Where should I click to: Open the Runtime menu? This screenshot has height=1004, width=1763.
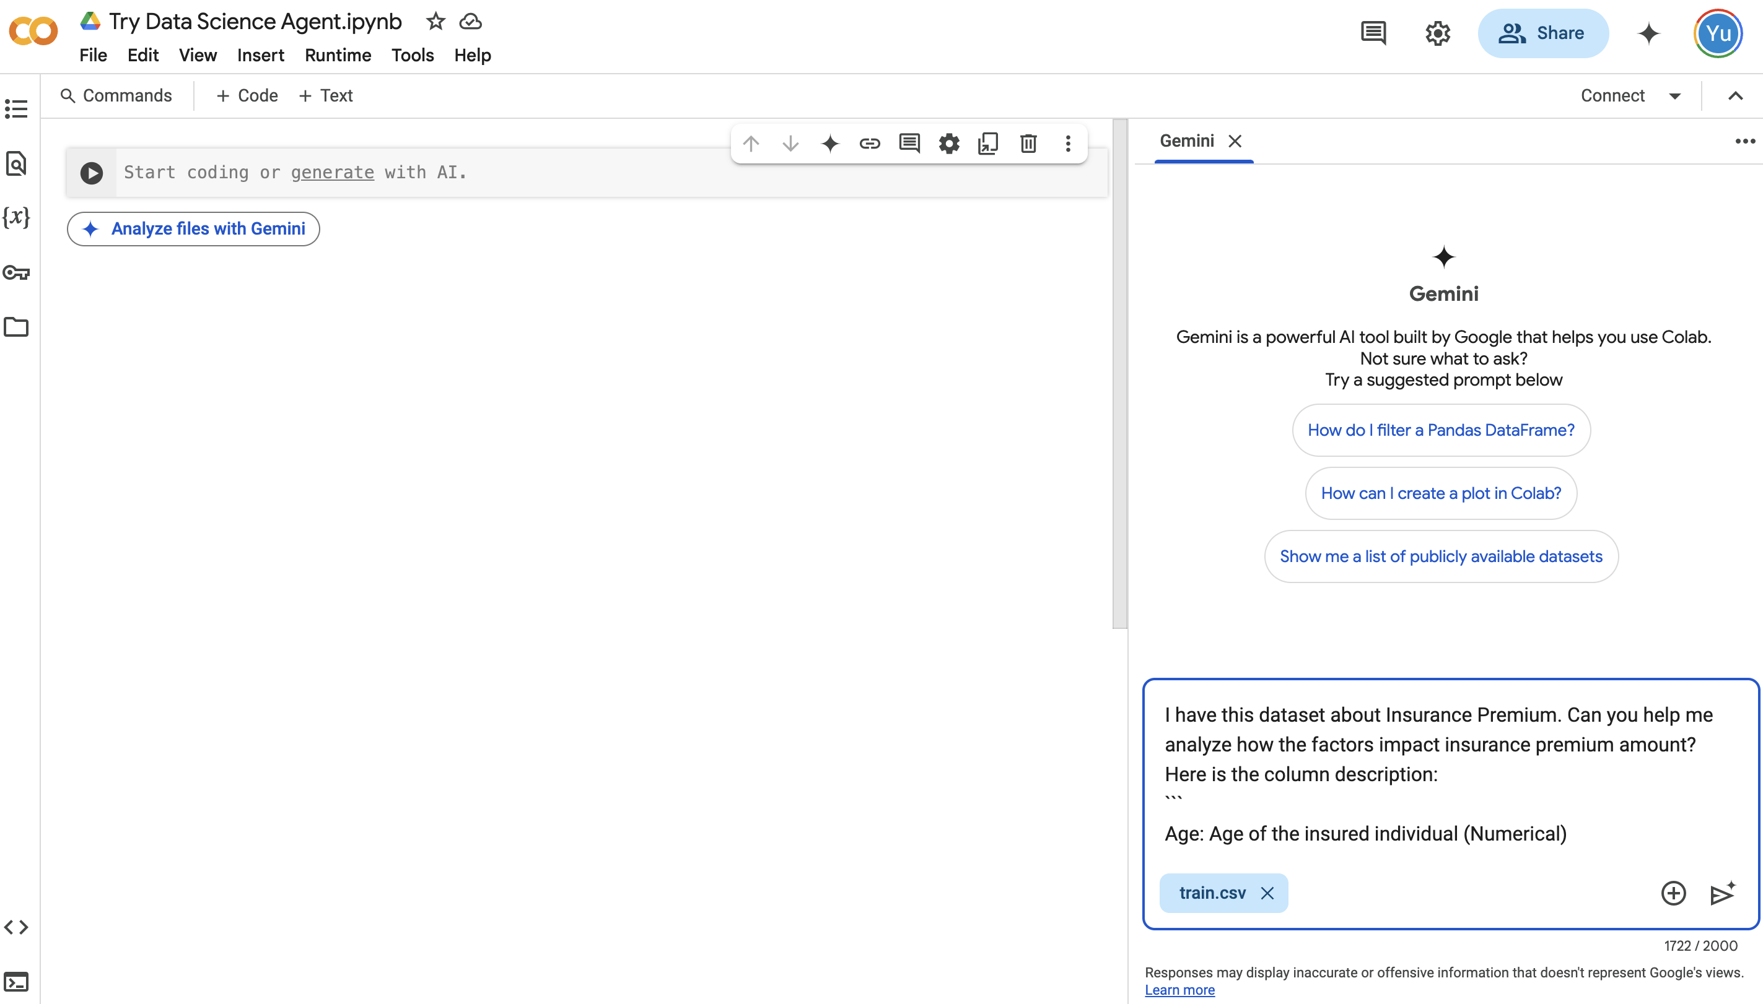coord(338,55)
